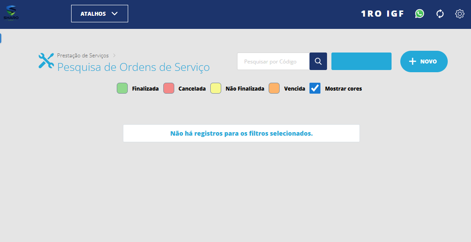The height and width of the screenshot is (242, 471).
Task: Click the magnifying glass search button
Action: tap(318, 61)
